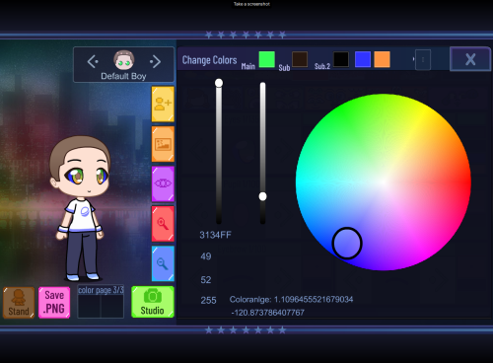The height and width of the screenshot is (363, 493).
Task: Click the left brightness slider handle
Action: (219, 83)
